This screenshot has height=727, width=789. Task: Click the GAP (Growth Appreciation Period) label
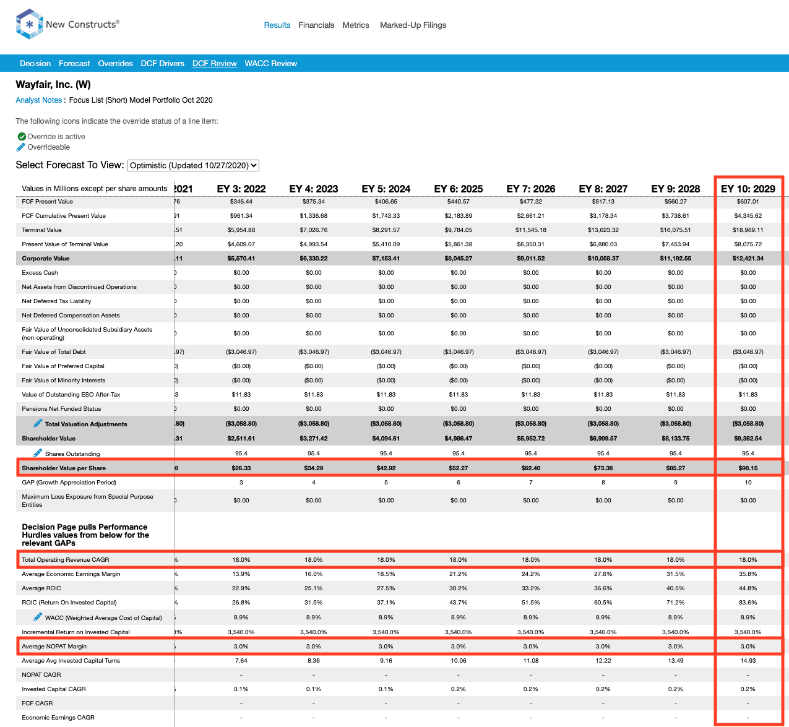[69, 483]
